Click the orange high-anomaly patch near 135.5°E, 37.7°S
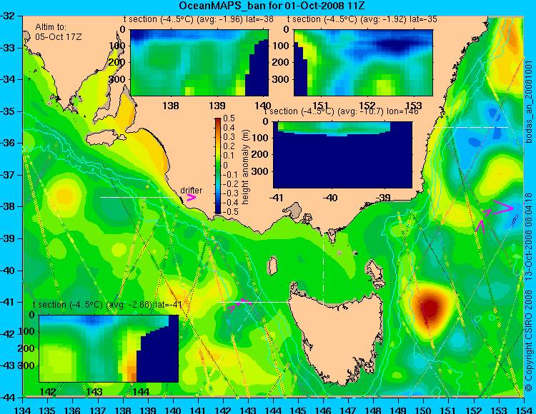The height and width of the screenshot is (414, 536). click(64, 196)
